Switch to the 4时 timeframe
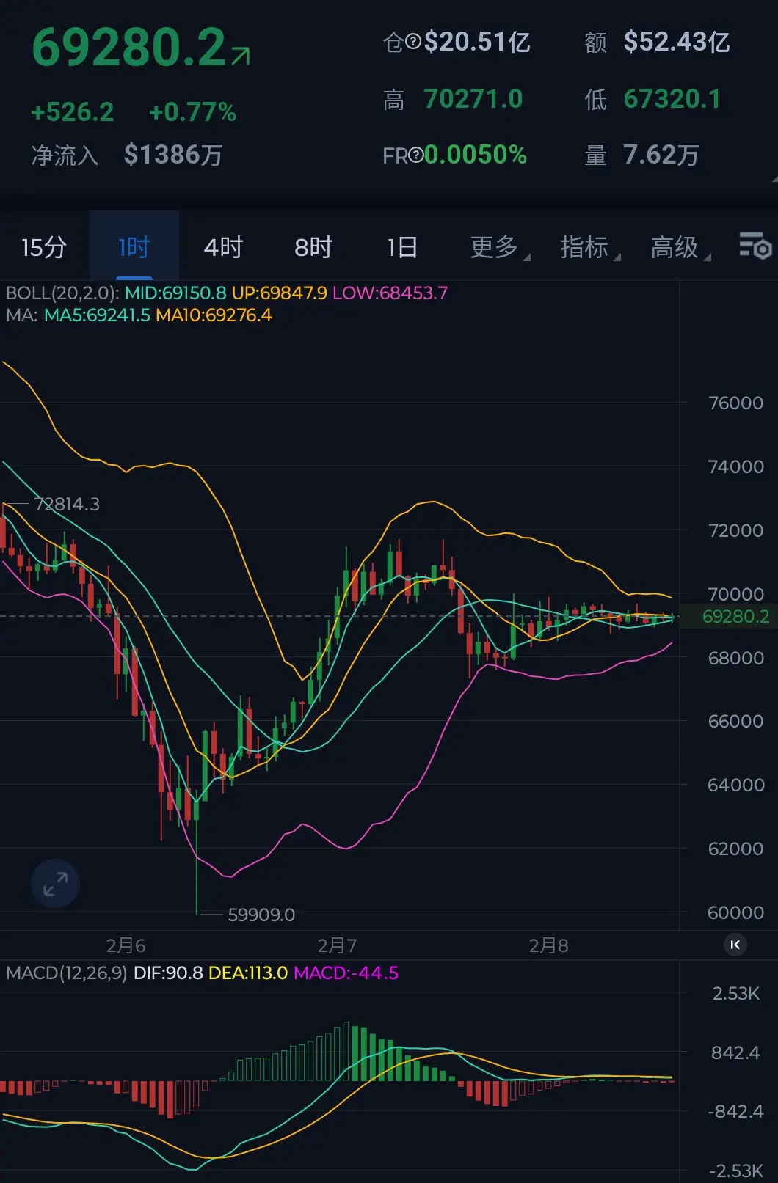The height and width of the screenshot is (1183, 778). pos(223,247)
